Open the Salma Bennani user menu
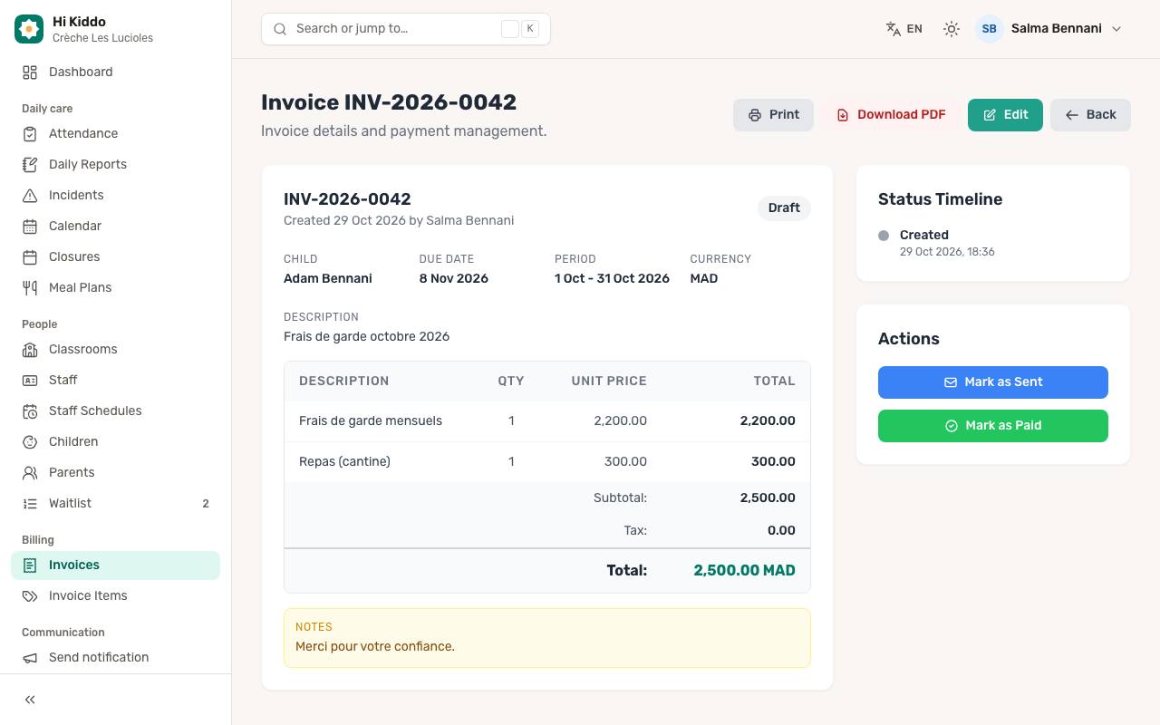This screenshot has width=1160, height=725. [1049, 29]
